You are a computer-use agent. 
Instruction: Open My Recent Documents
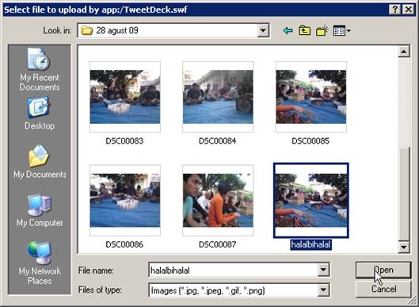[40, 70]
